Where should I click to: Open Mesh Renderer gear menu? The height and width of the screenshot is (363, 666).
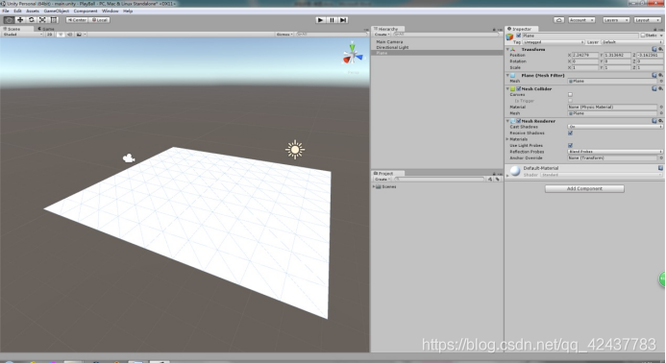click(660, 121)
